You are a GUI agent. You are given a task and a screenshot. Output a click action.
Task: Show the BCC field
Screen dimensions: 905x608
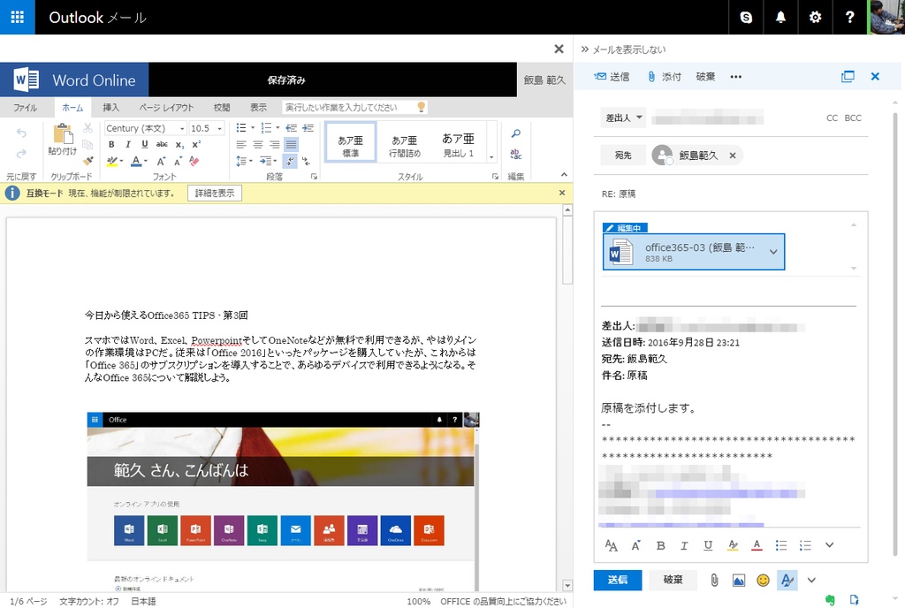[853, 118]
